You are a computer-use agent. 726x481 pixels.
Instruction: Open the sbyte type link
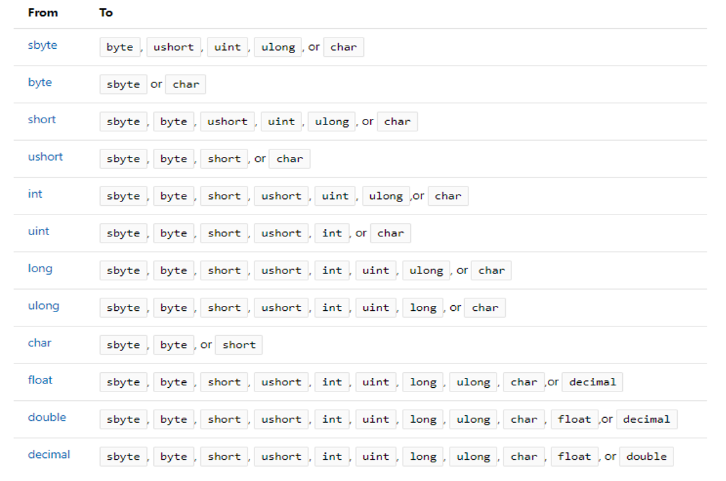pyautogui.click(x=43, y=45)
